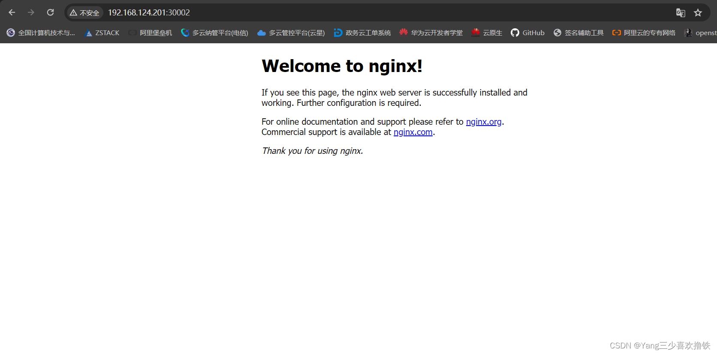Viewport: 717px width, 354px height.
Task: Open the GitHub bookmark
Action: pos(527,33)
